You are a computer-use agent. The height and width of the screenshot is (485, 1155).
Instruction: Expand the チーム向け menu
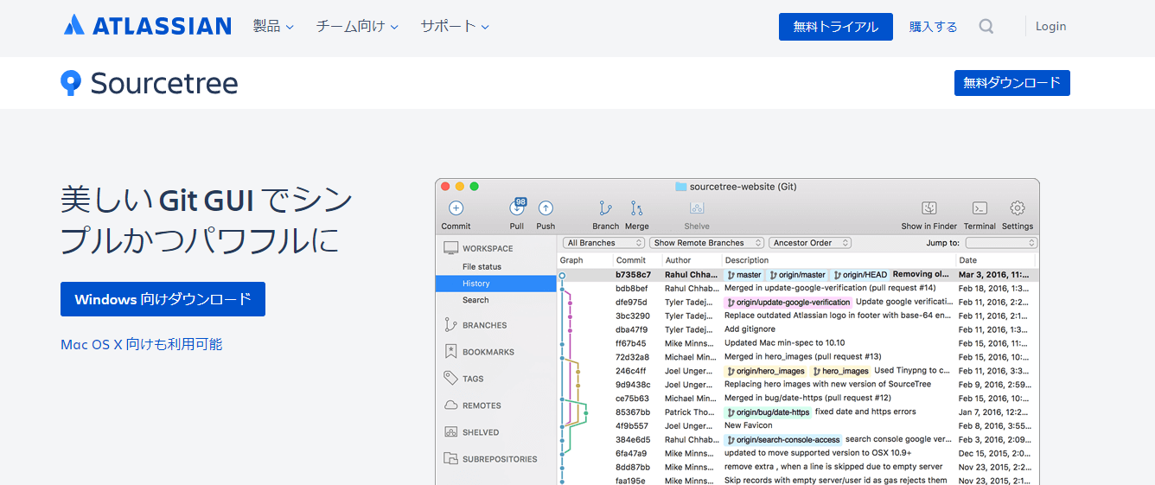pyautogui.click(x=357, y=26)
